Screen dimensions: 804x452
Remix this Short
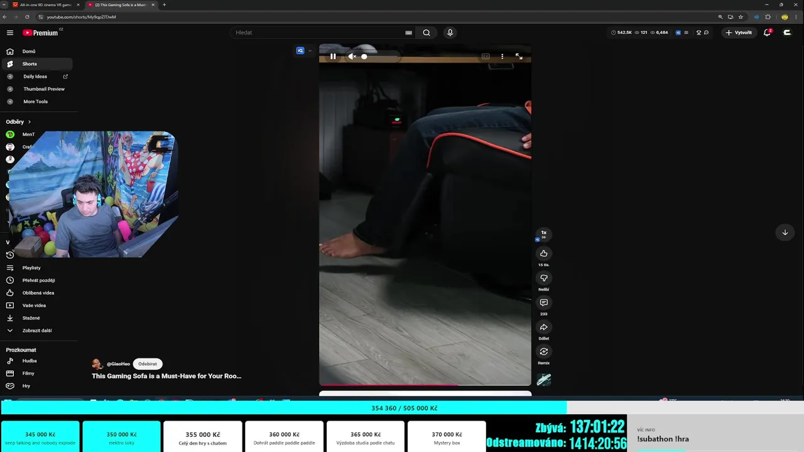(x=544, y=352)
